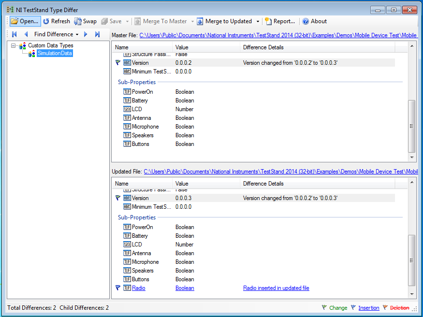Viewport: 423px width, 317px height.
Task: Click the SimulationData type icon
Action: (x=32, y=53)
